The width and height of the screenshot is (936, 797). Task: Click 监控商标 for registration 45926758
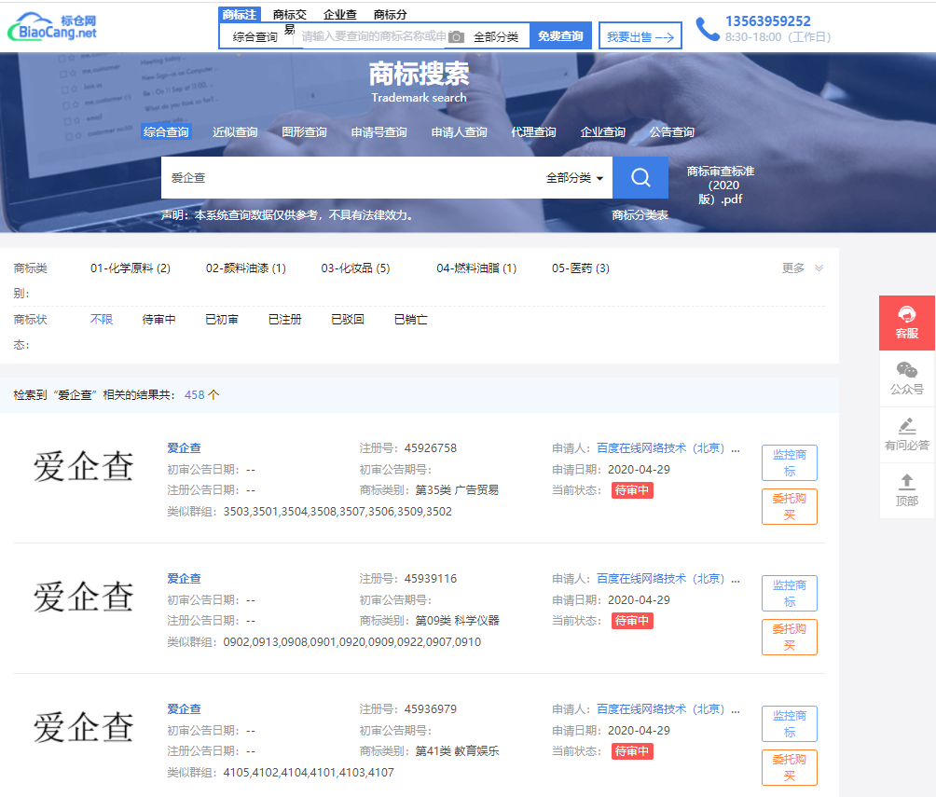[789, 462]
